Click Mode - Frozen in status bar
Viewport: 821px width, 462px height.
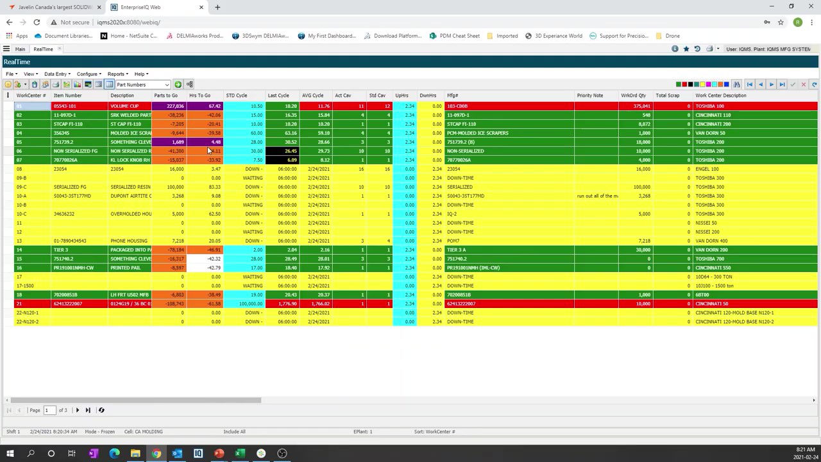[x=99, y=432]
